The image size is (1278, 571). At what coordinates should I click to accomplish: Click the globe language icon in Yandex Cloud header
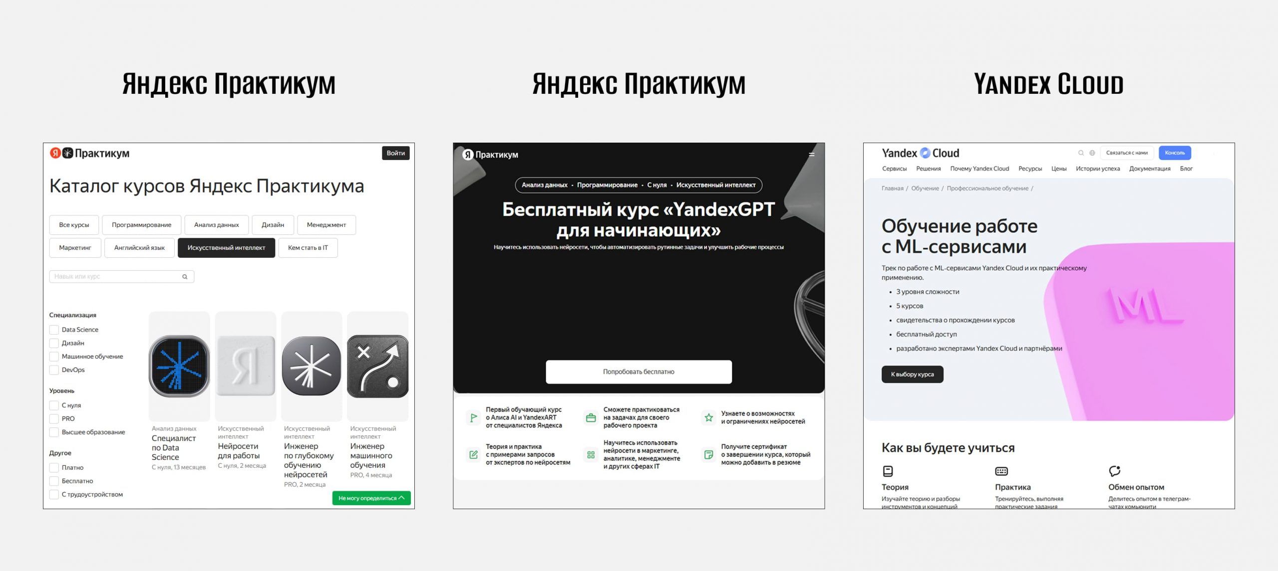[x=1092, y=153]
